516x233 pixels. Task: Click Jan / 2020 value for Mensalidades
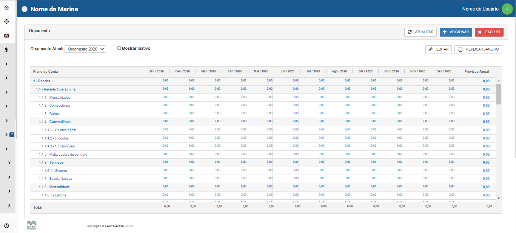pyautogui.click(x=165, y=97)
